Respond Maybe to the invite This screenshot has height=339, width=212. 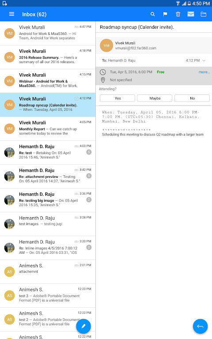[x=155, y=98]
